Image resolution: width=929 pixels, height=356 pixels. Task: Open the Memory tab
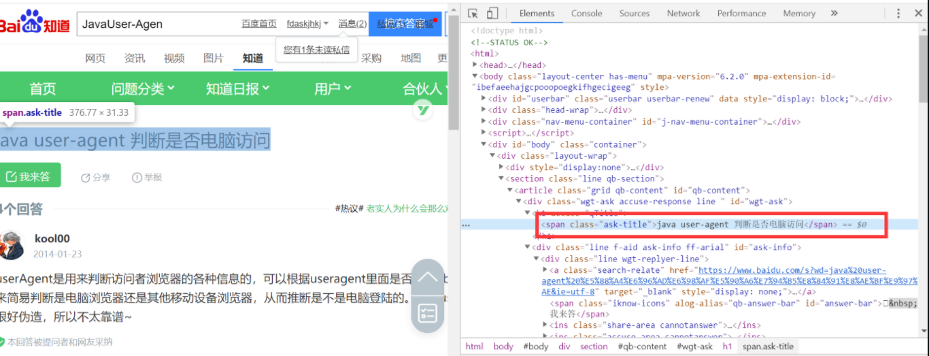pyautogui.click(x=799, y=13)
